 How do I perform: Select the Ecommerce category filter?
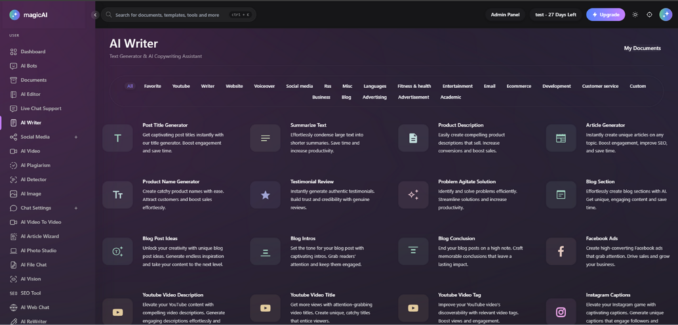[519, 86]
